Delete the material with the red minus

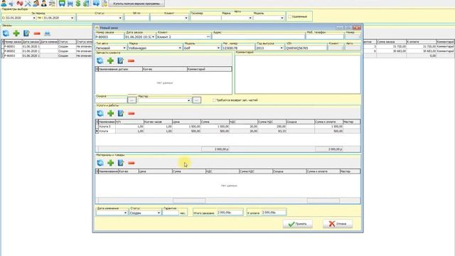point(131,163)
